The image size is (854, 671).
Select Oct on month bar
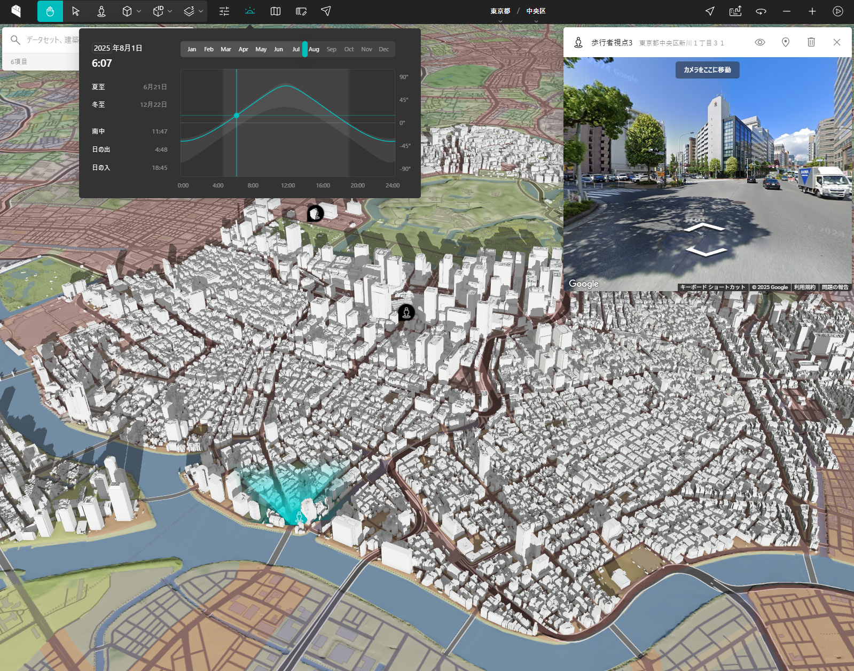[x=349, y=49]
